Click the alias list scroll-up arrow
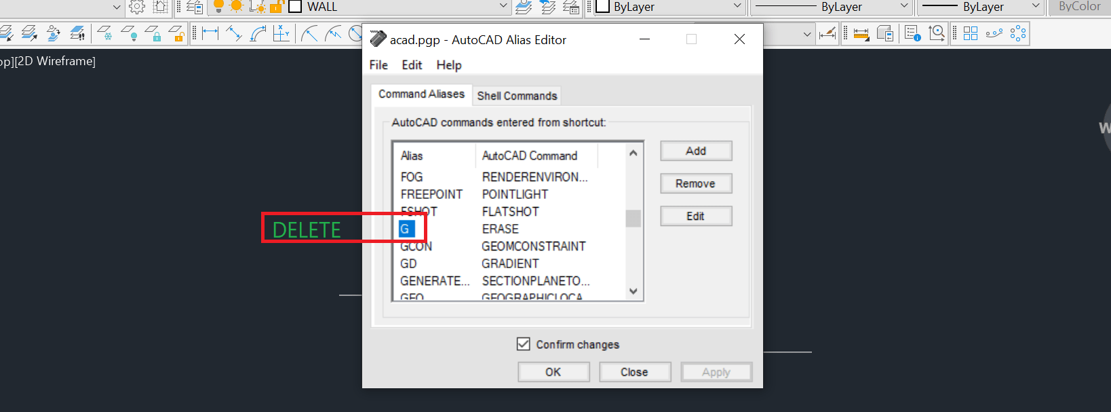This screenshot has height=412, width=1111. (x=633, y=153)
